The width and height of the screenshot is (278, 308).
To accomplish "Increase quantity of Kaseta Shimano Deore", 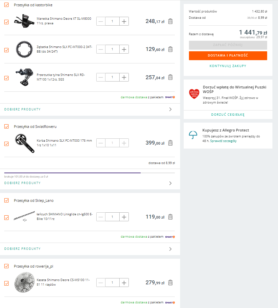I will pos(124,283).
